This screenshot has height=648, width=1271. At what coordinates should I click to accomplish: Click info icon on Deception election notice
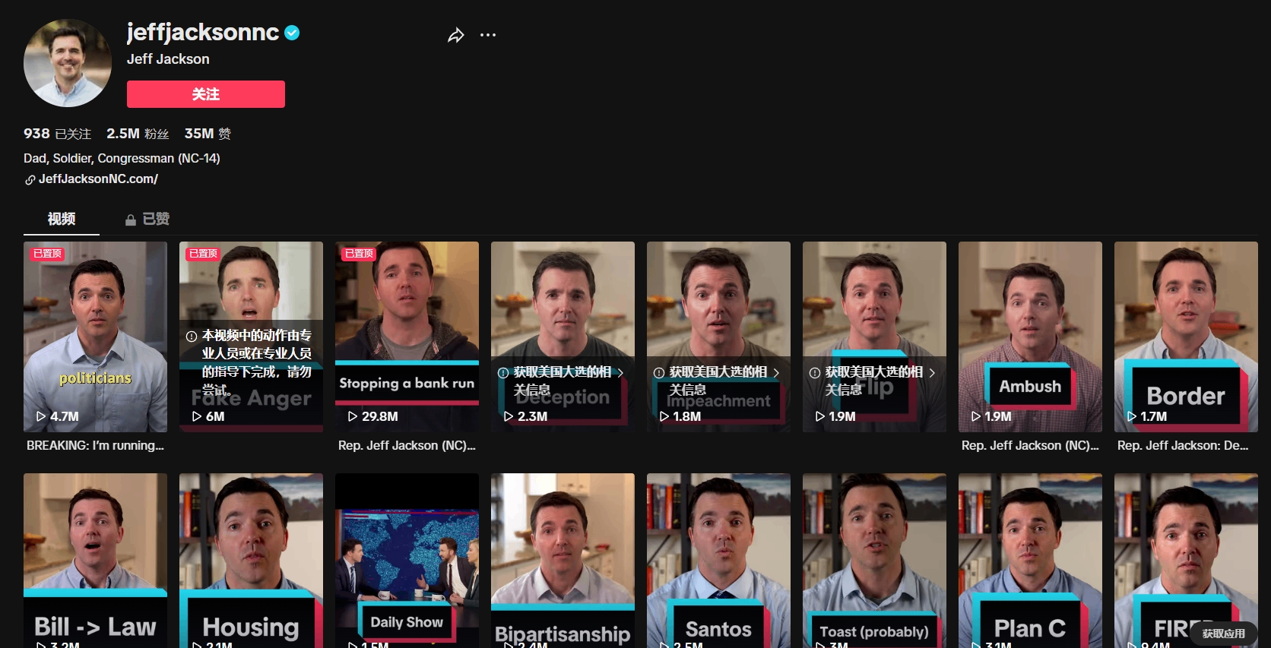(x=503, y=373)
